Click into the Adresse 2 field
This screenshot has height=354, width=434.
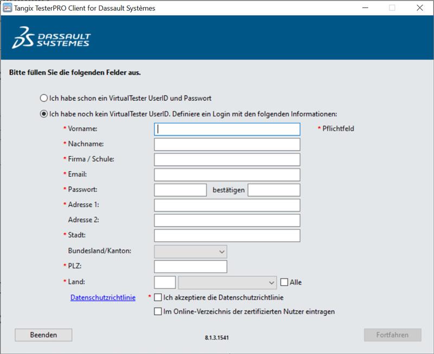tap(227, 221)
